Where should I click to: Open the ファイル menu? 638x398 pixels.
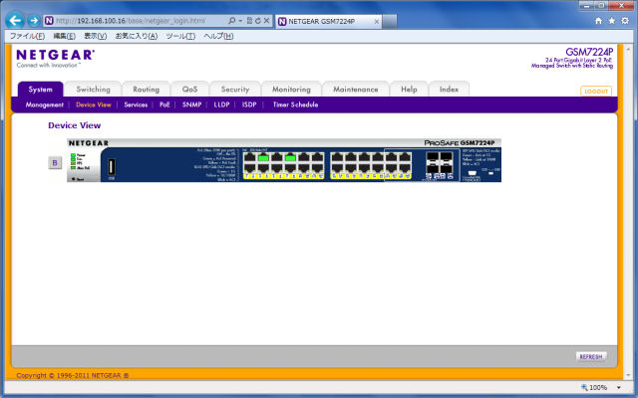(x=27, y=36)
